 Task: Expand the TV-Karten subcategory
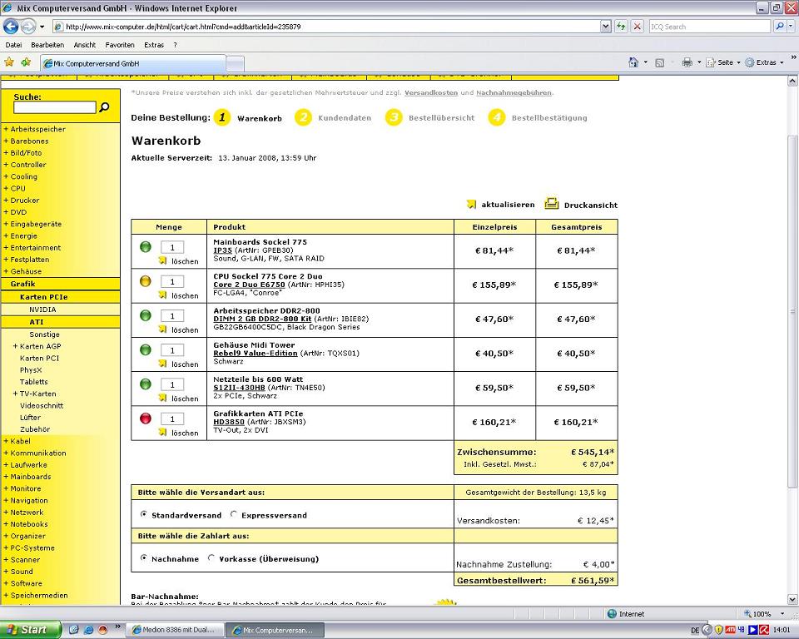pyautogui.click(x=15, y=394)
